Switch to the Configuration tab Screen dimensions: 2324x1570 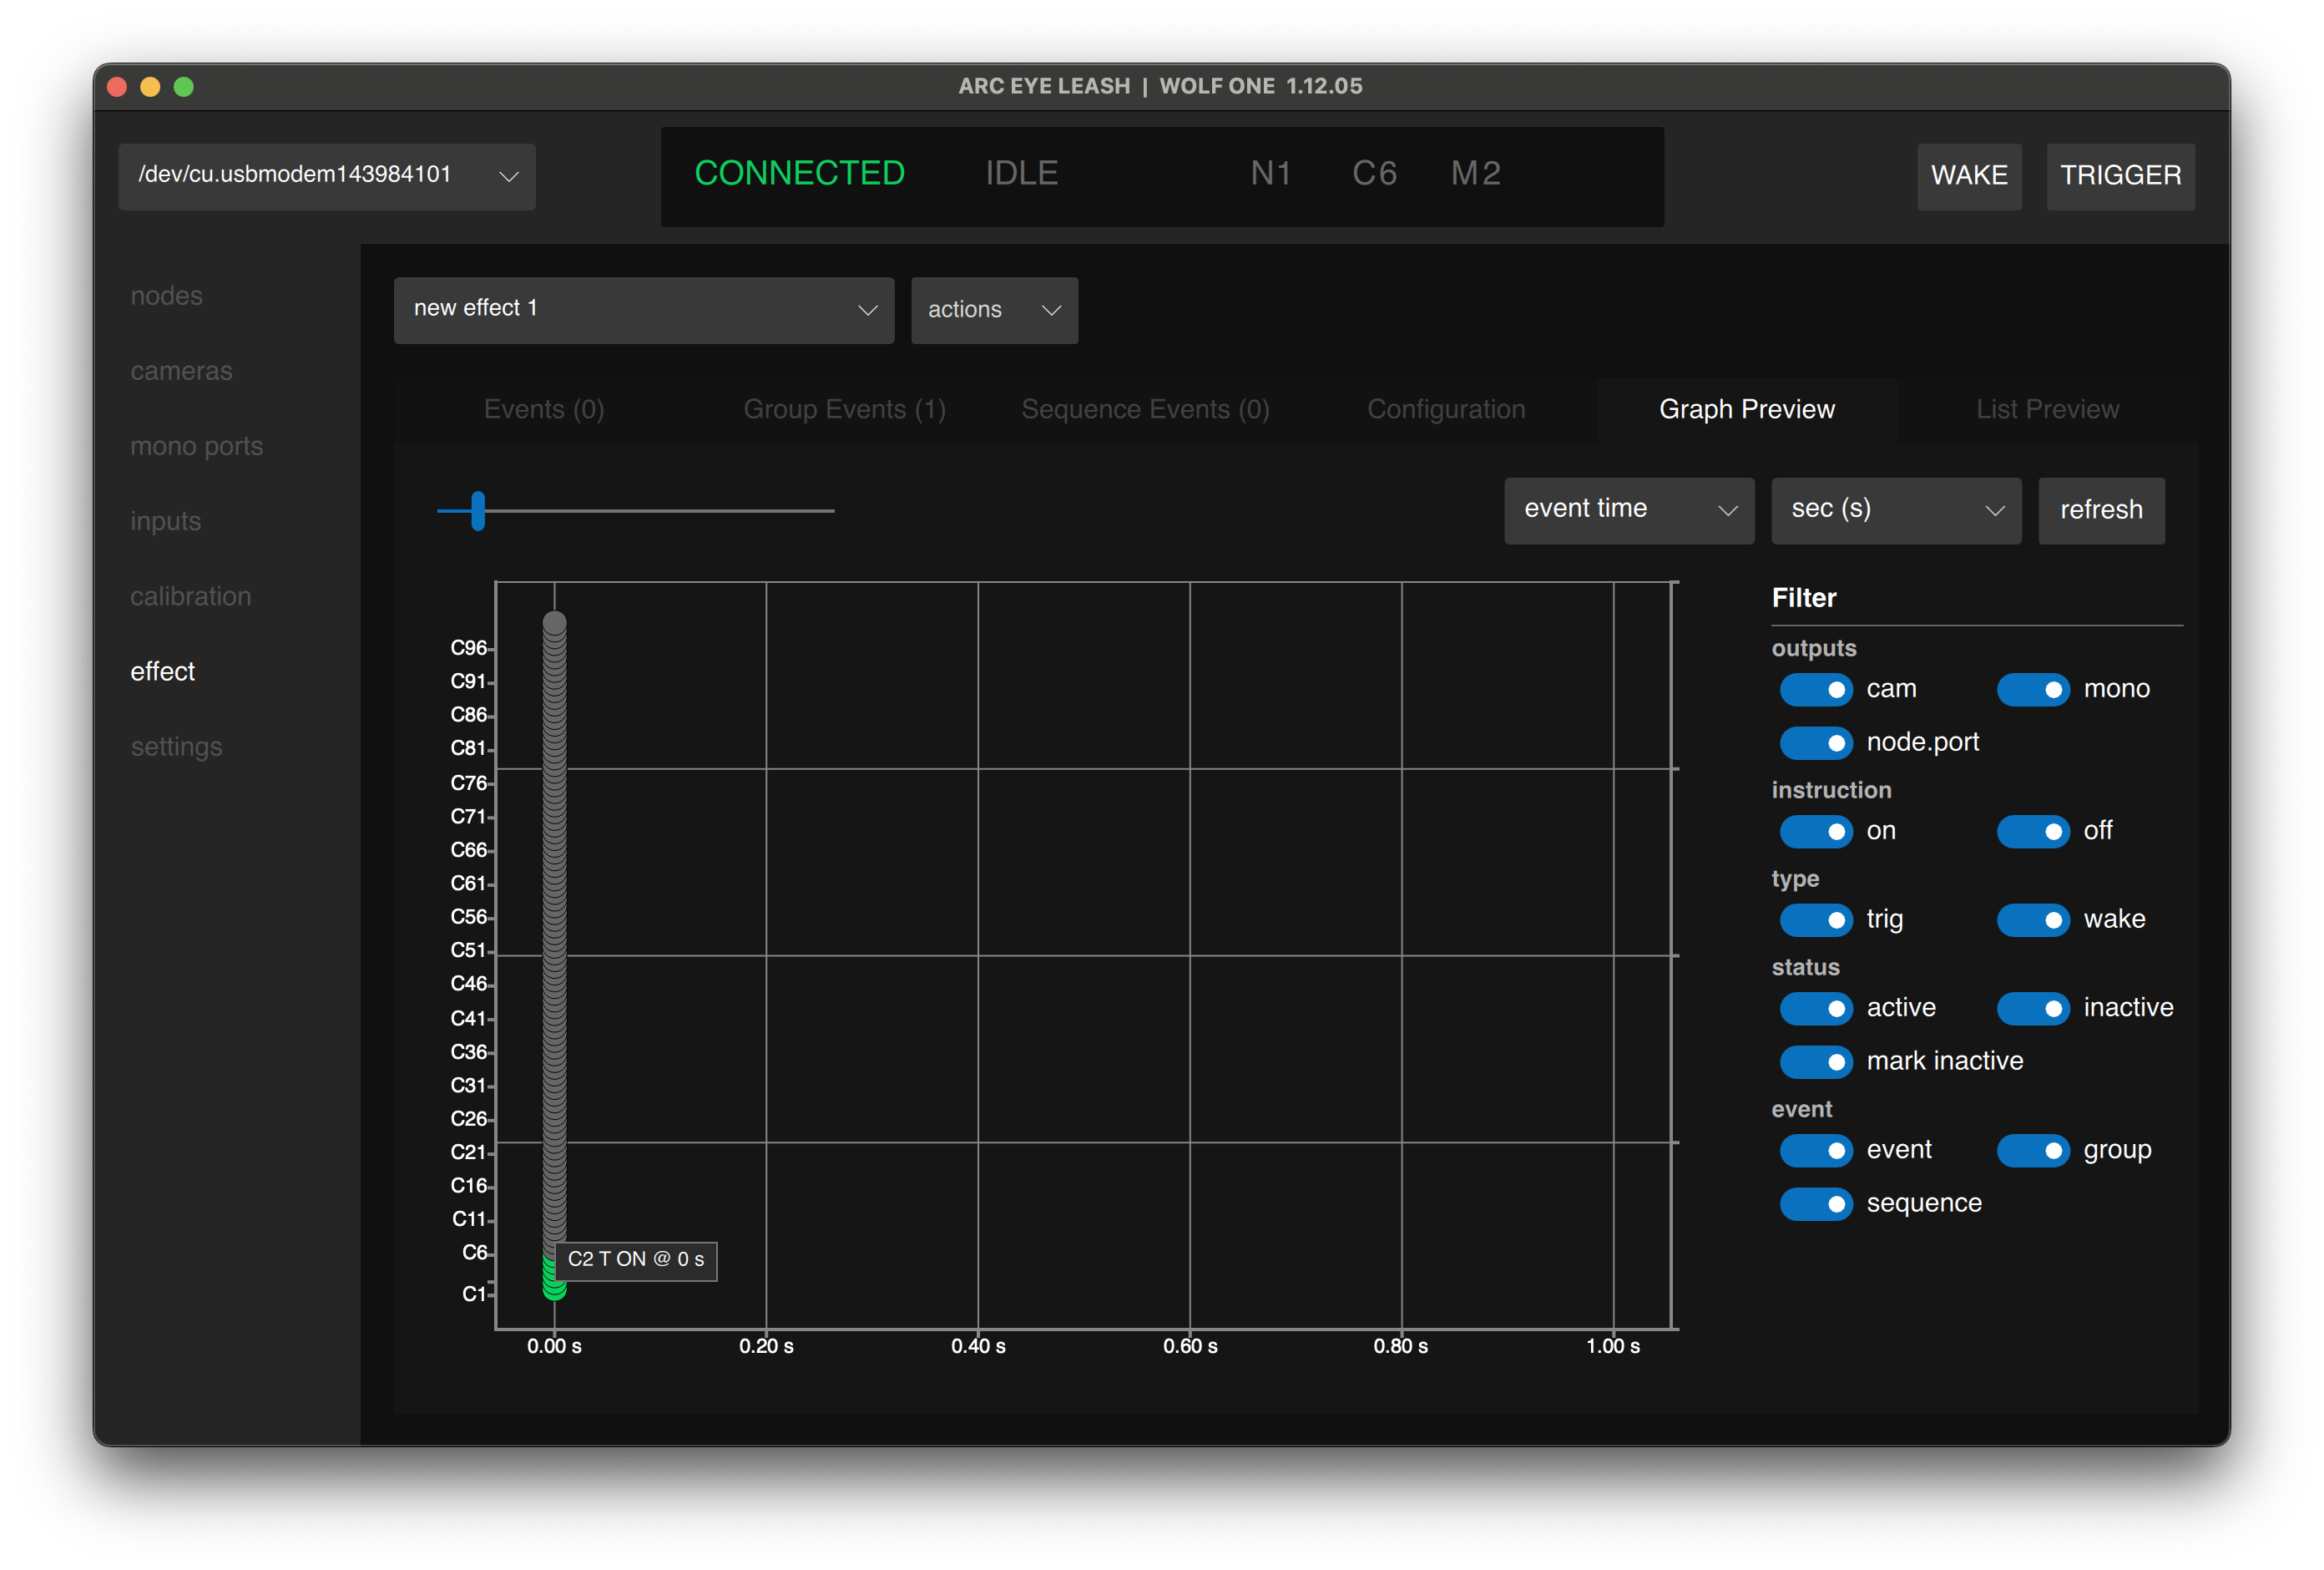point(1445,410)
